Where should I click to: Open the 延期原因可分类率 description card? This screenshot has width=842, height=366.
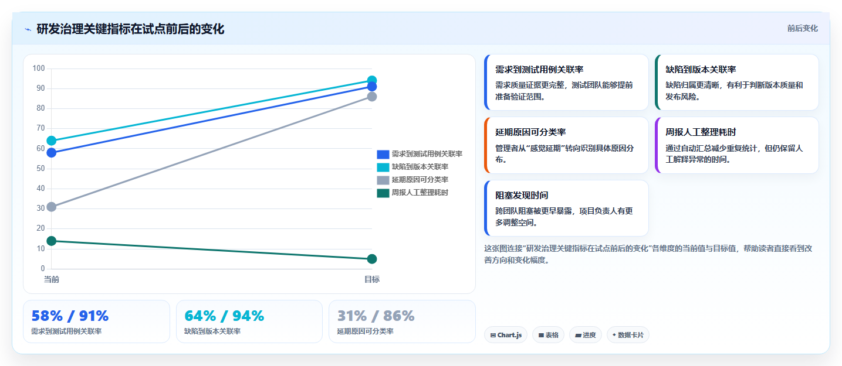[566, 145]
